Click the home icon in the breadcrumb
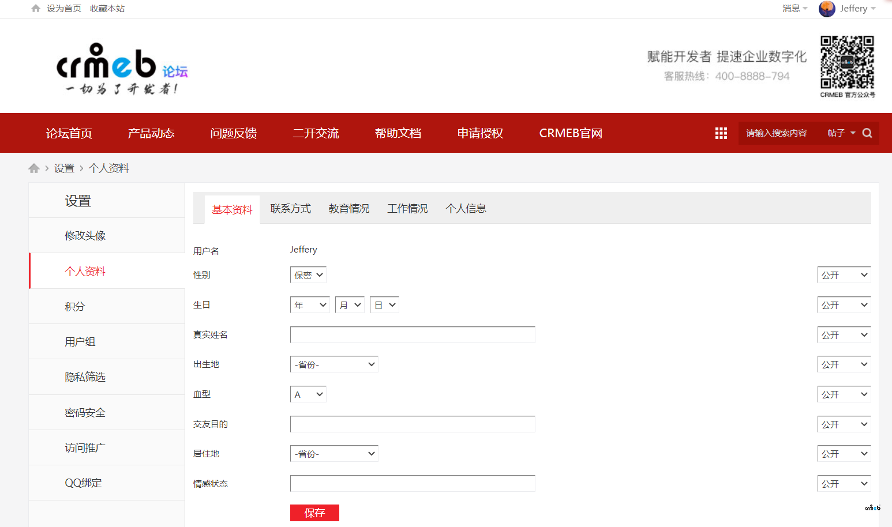 pyautogui.click(x=34, y=168)
